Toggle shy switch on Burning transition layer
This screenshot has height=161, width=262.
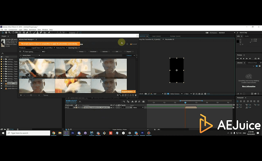111,108
